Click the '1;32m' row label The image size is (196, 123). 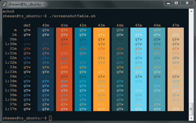coord(11,62)
